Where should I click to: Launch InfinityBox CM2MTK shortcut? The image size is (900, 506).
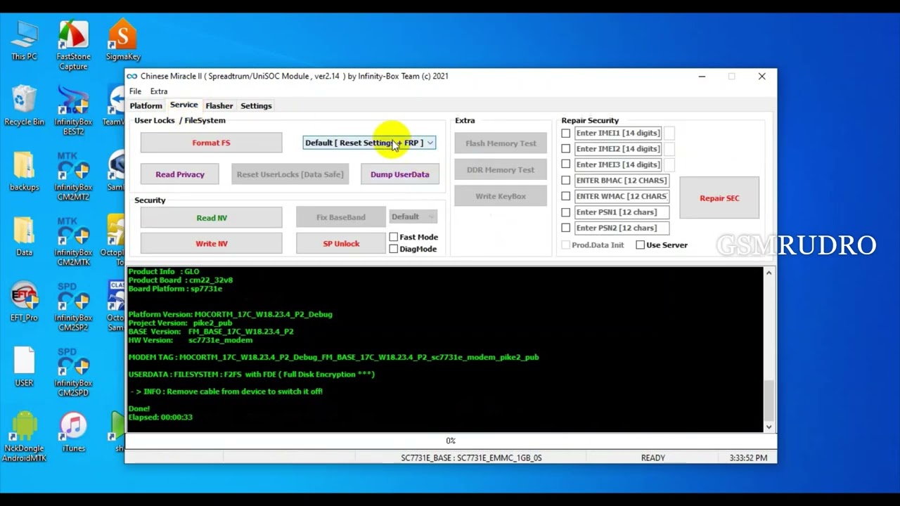[x=73, y=242]
